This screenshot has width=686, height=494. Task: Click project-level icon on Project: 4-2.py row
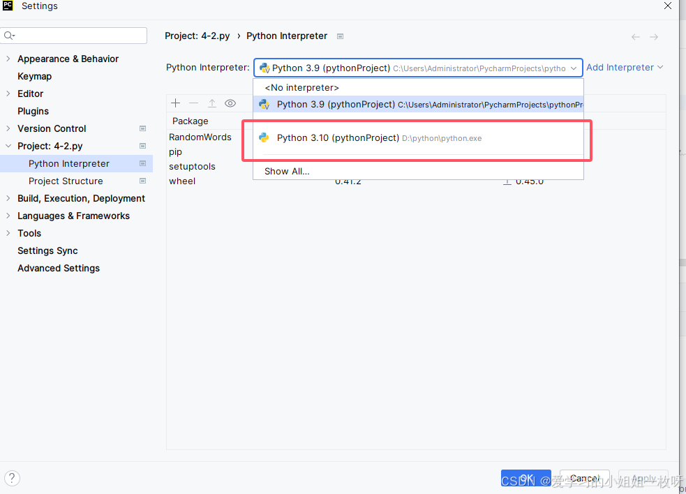coord(142,146)
